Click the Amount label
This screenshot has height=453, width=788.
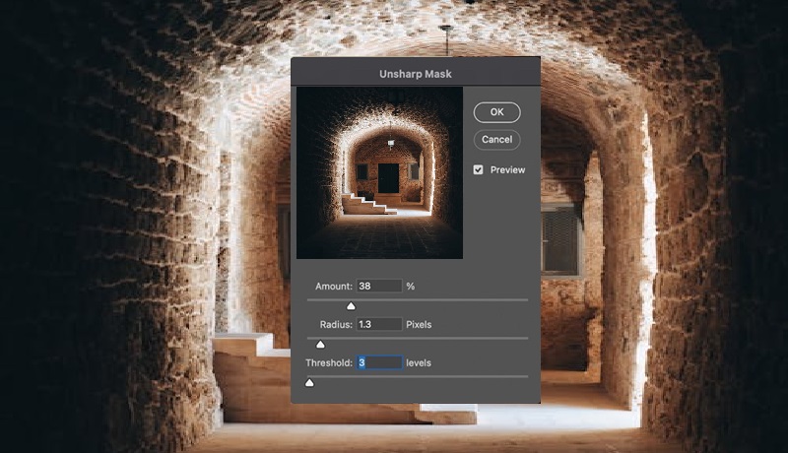(334, 287)
